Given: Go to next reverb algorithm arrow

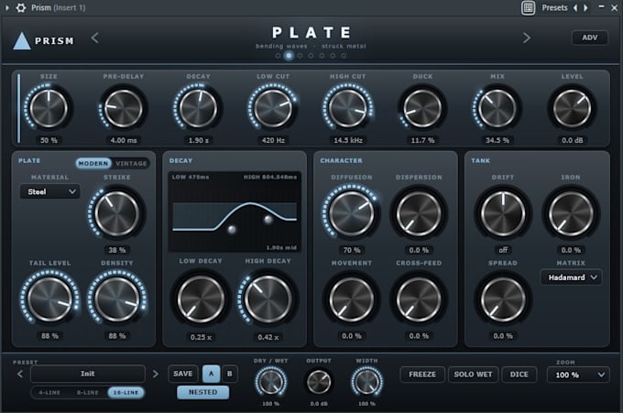Looking at the screenshot, I should [x=527, y=38].
